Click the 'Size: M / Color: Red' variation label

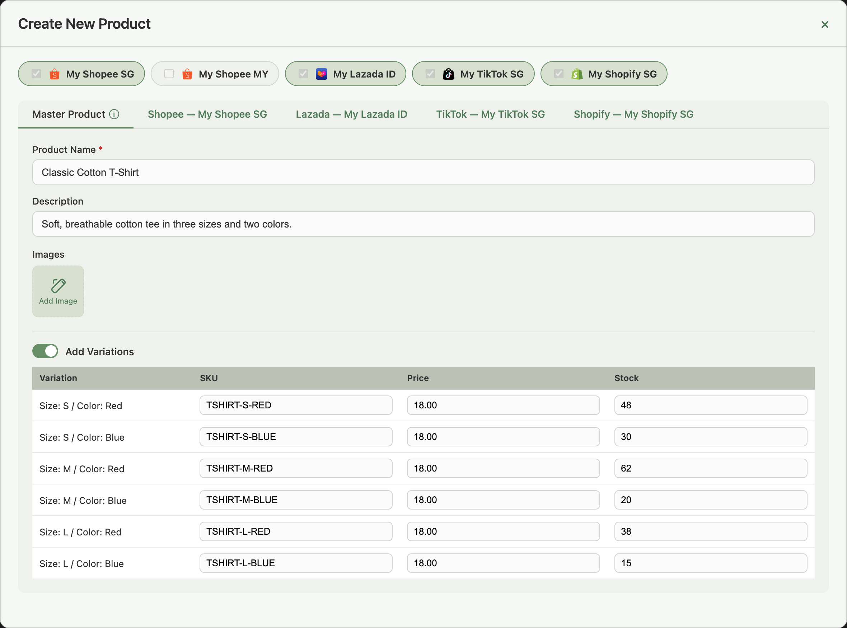[x=82, y=469]
